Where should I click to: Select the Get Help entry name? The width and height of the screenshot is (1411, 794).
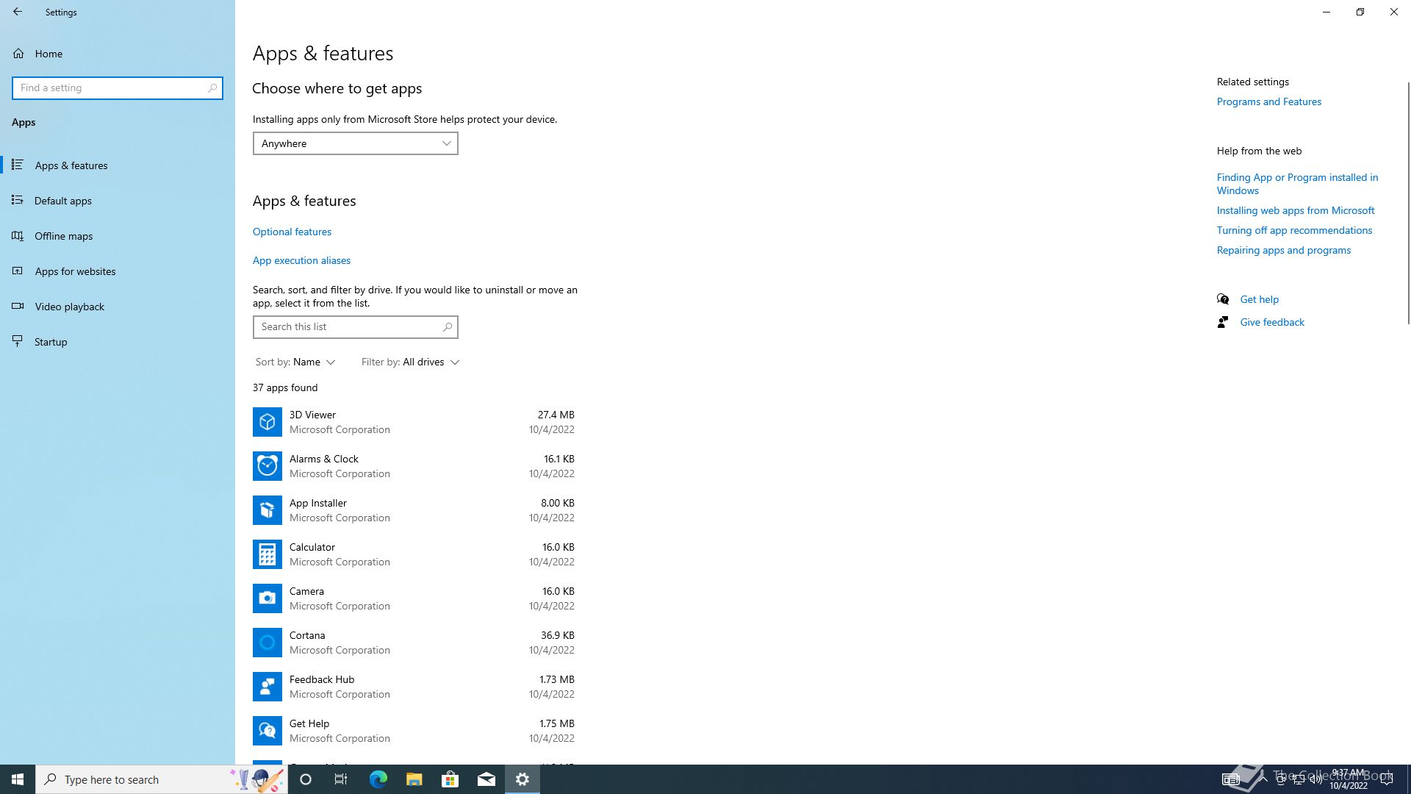[309, 723]
